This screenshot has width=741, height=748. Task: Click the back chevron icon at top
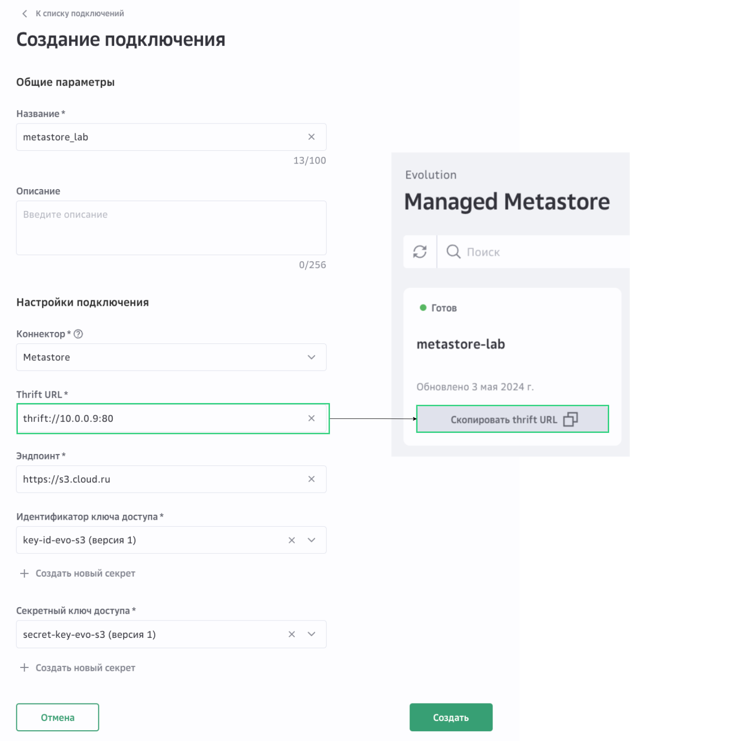[x=25, y=14]
